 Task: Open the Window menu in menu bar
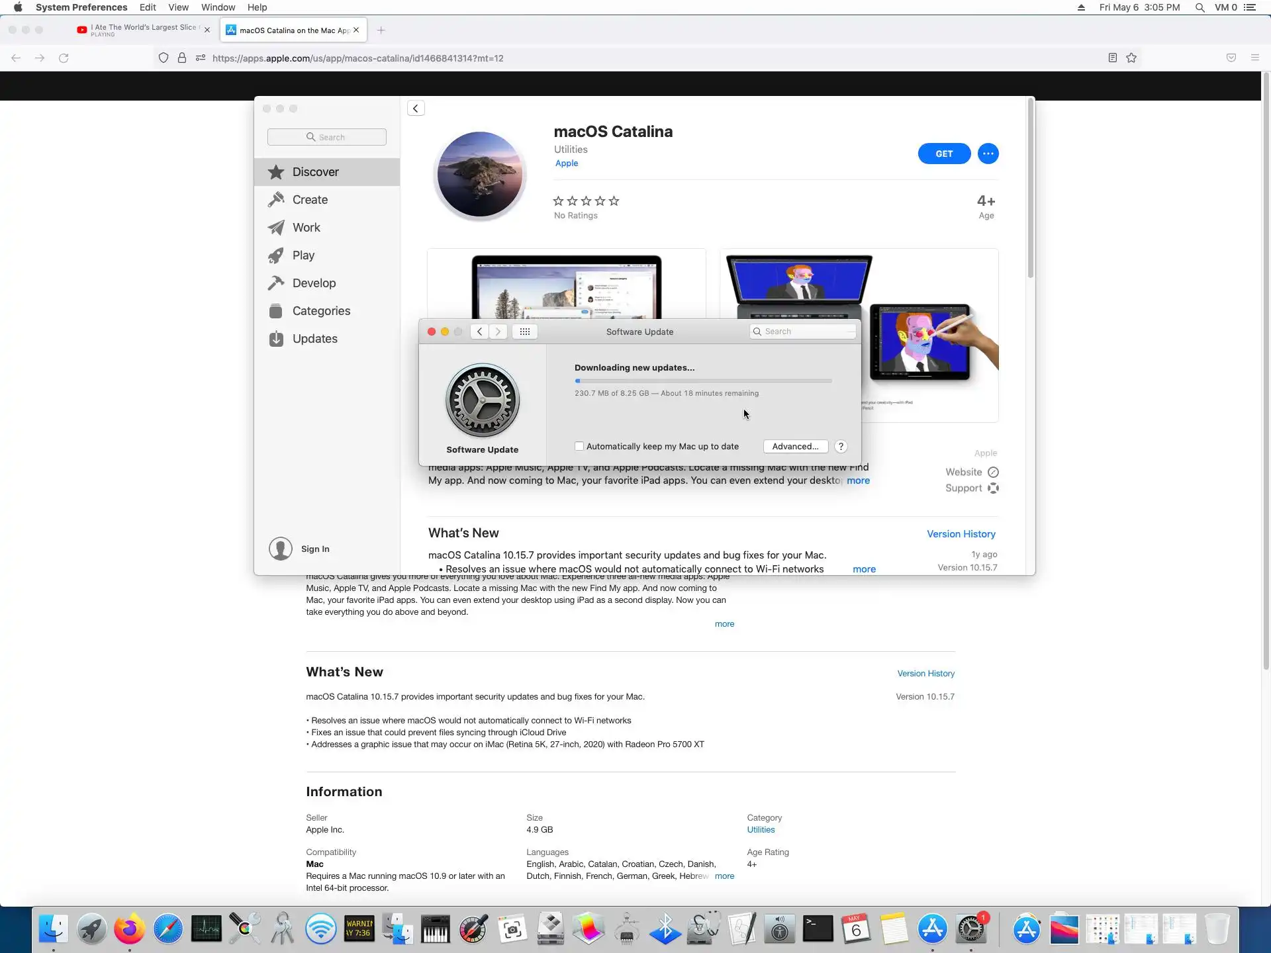pos(218,7)
